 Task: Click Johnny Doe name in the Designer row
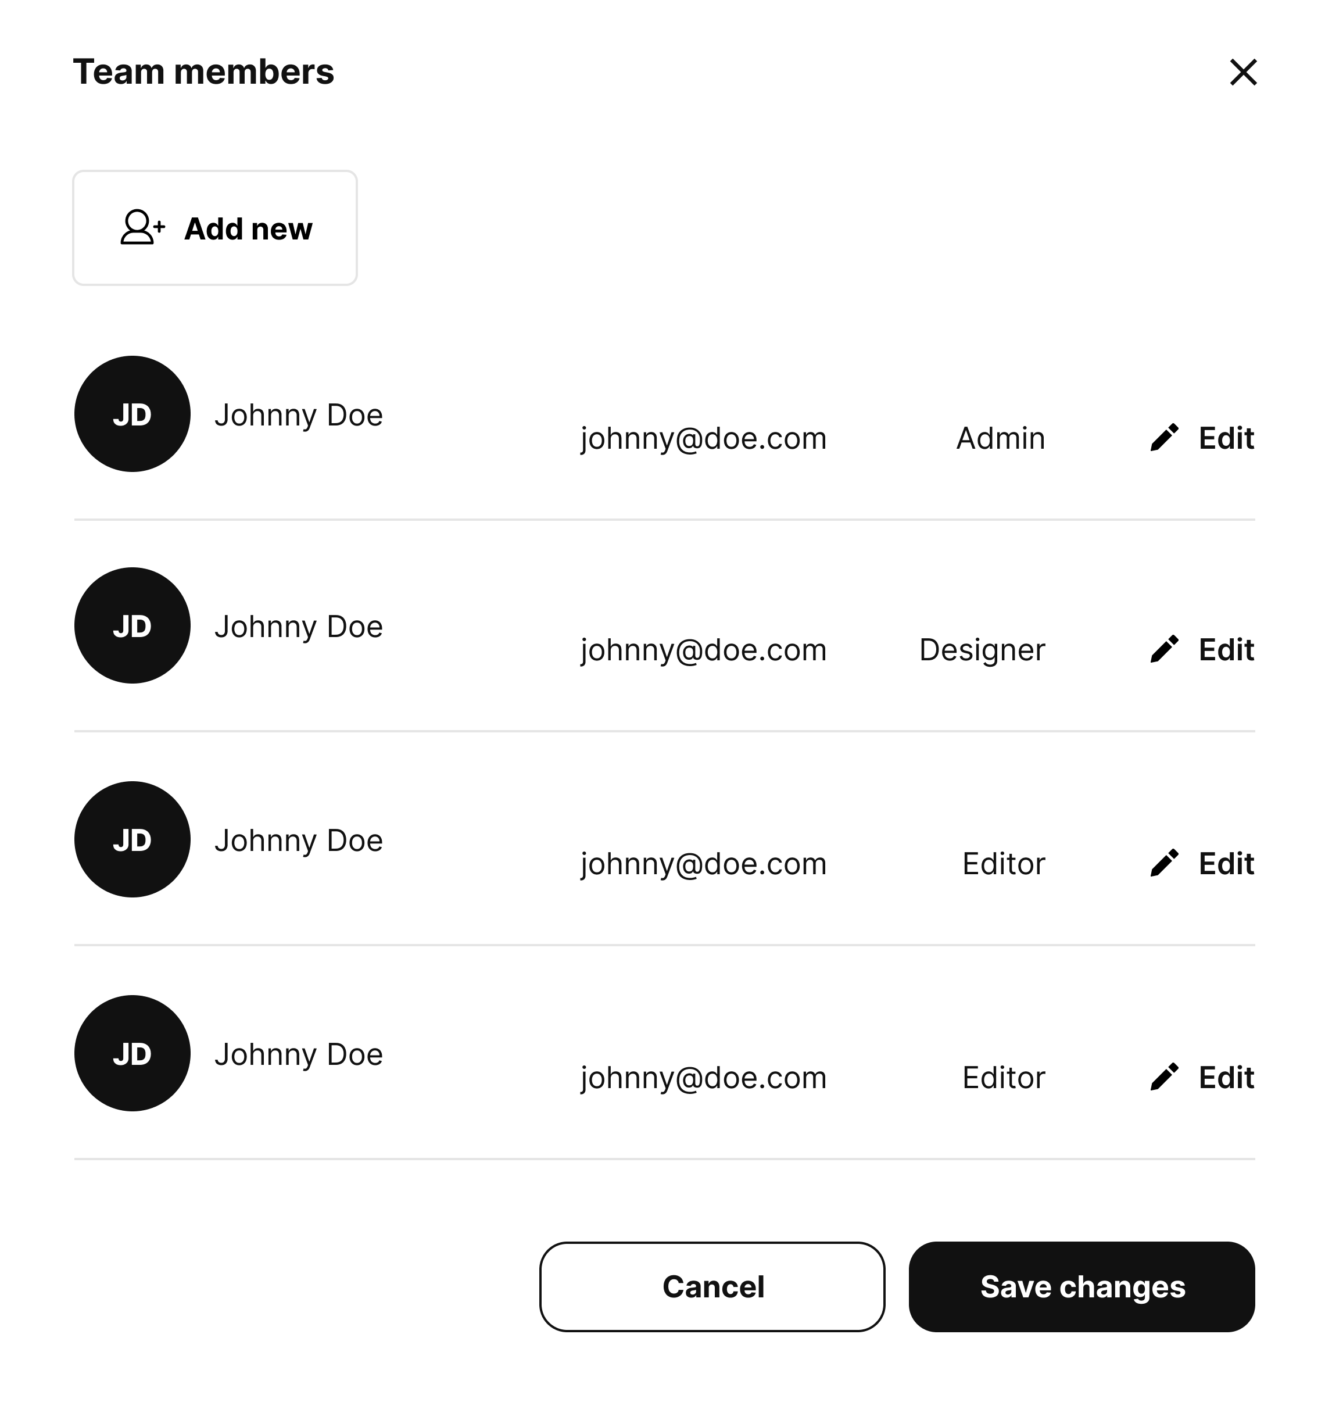click(299, 627)
